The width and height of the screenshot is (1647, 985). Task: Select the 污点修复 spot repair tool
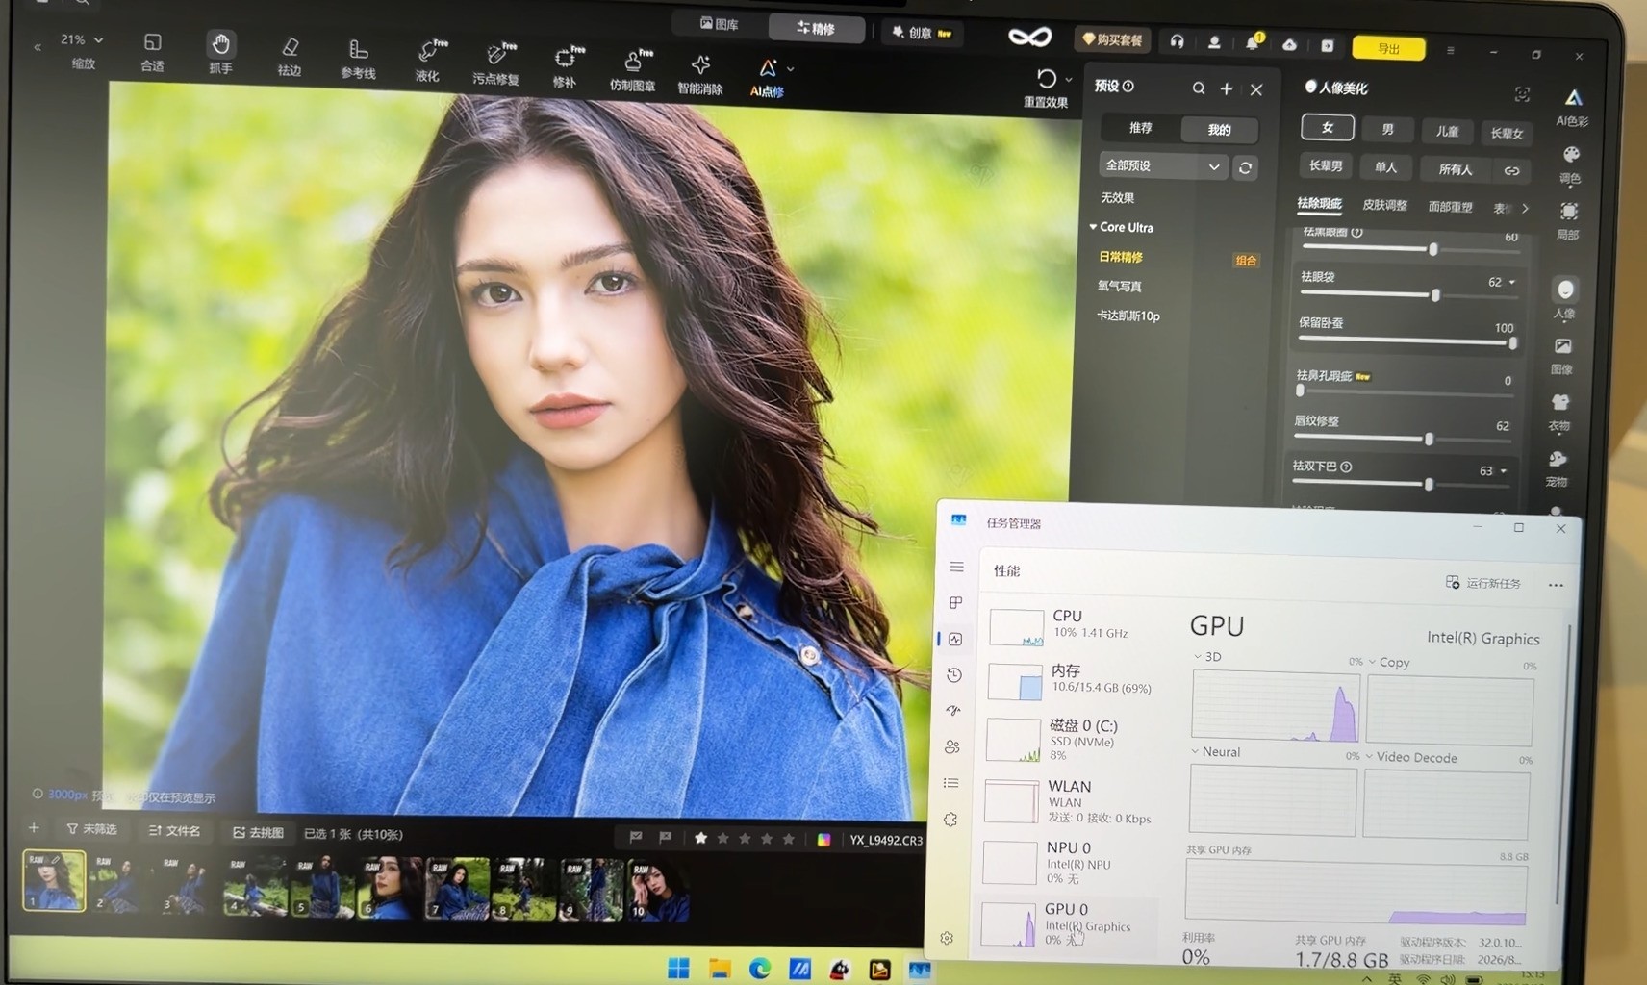496,64
